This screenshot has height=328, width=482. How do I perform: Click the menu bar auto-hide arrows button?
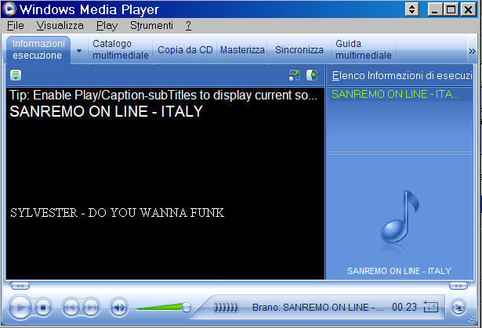412,9
